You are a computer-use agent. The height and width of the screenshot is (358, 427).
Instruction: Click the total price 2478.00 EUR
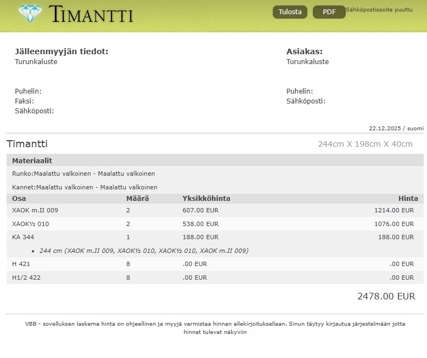(x=386, y=296)
